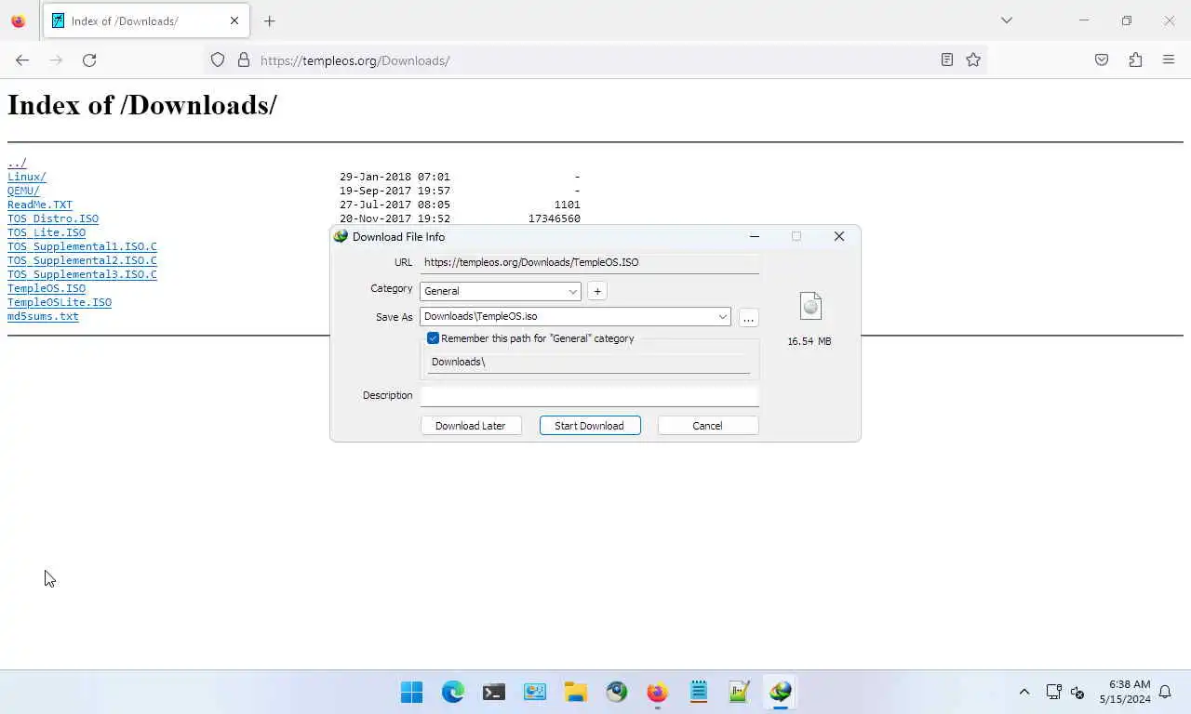1191x714 pixels.
Task: Cancel the Download File Info dialog
Action: click(x=708, y=426)
